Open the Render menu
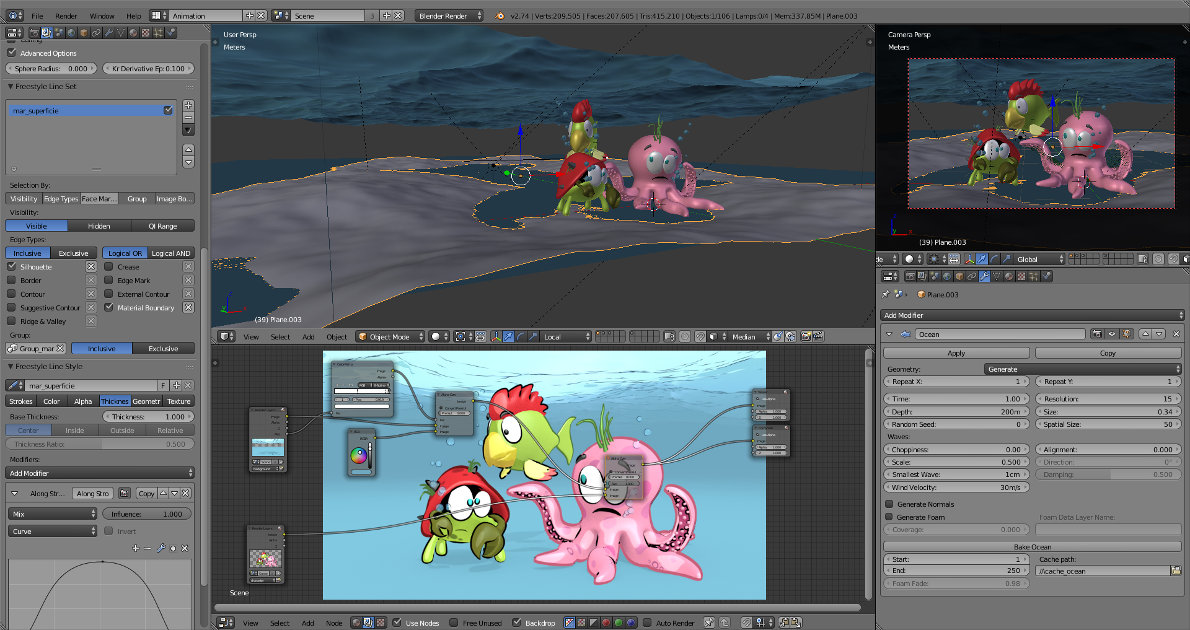The width and height of the screenshot is (1190, 630). pos(66,16)
